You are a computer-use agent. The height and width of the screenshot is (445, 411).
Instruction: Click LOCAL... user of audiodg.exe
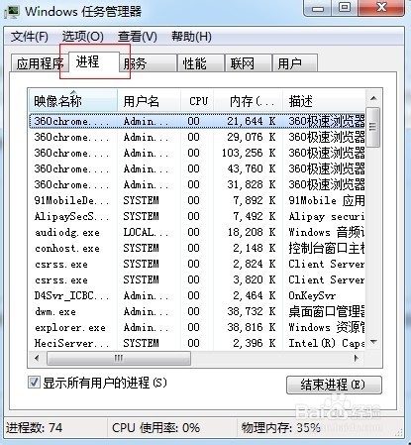tap(146, 232)
